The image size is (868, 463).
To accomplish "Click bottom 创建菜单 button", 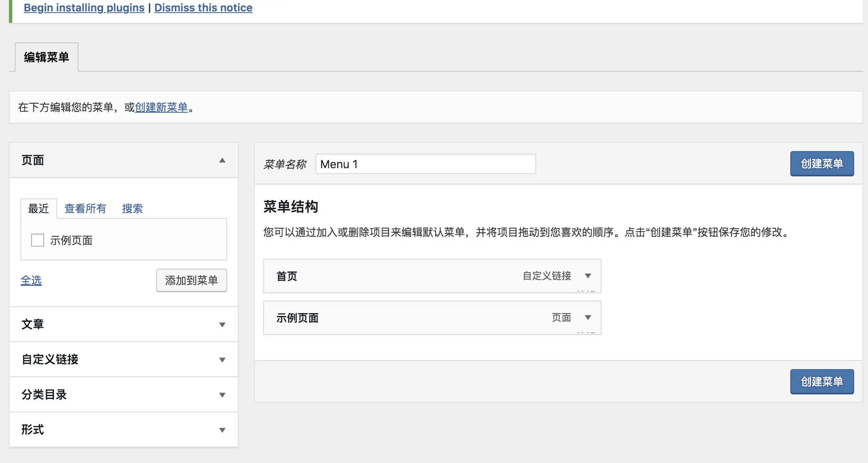I will click(x=821, y=382).
